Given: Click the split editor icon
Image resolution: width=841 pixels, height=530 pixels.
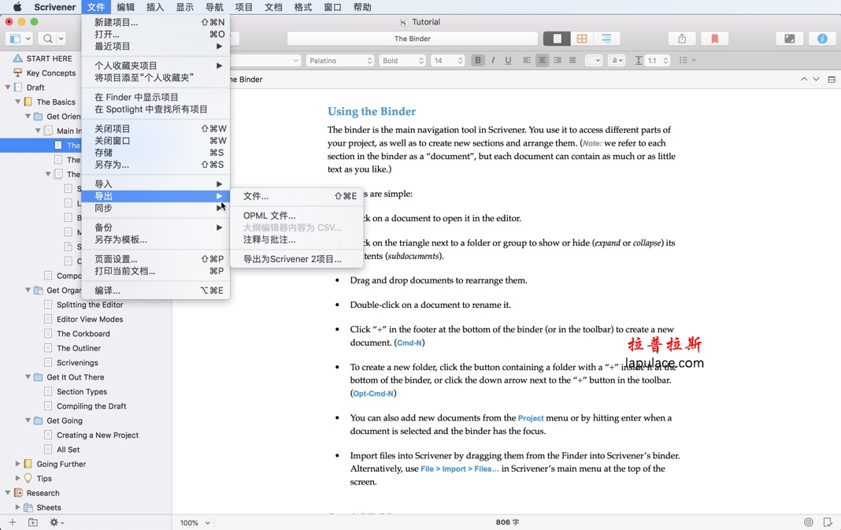Looking at the screenshot, I should [832, 80].
